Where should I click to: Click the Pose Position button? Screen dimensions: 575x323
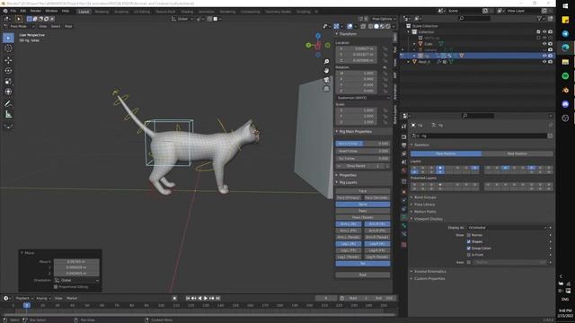(446, 153)
